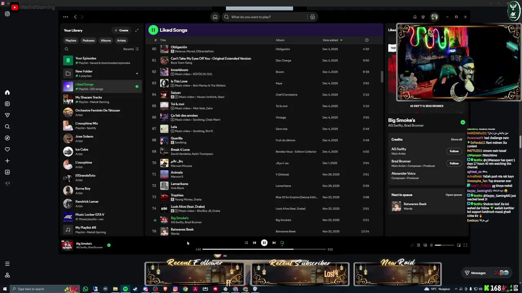Open the miniplayer

(459, 245)
